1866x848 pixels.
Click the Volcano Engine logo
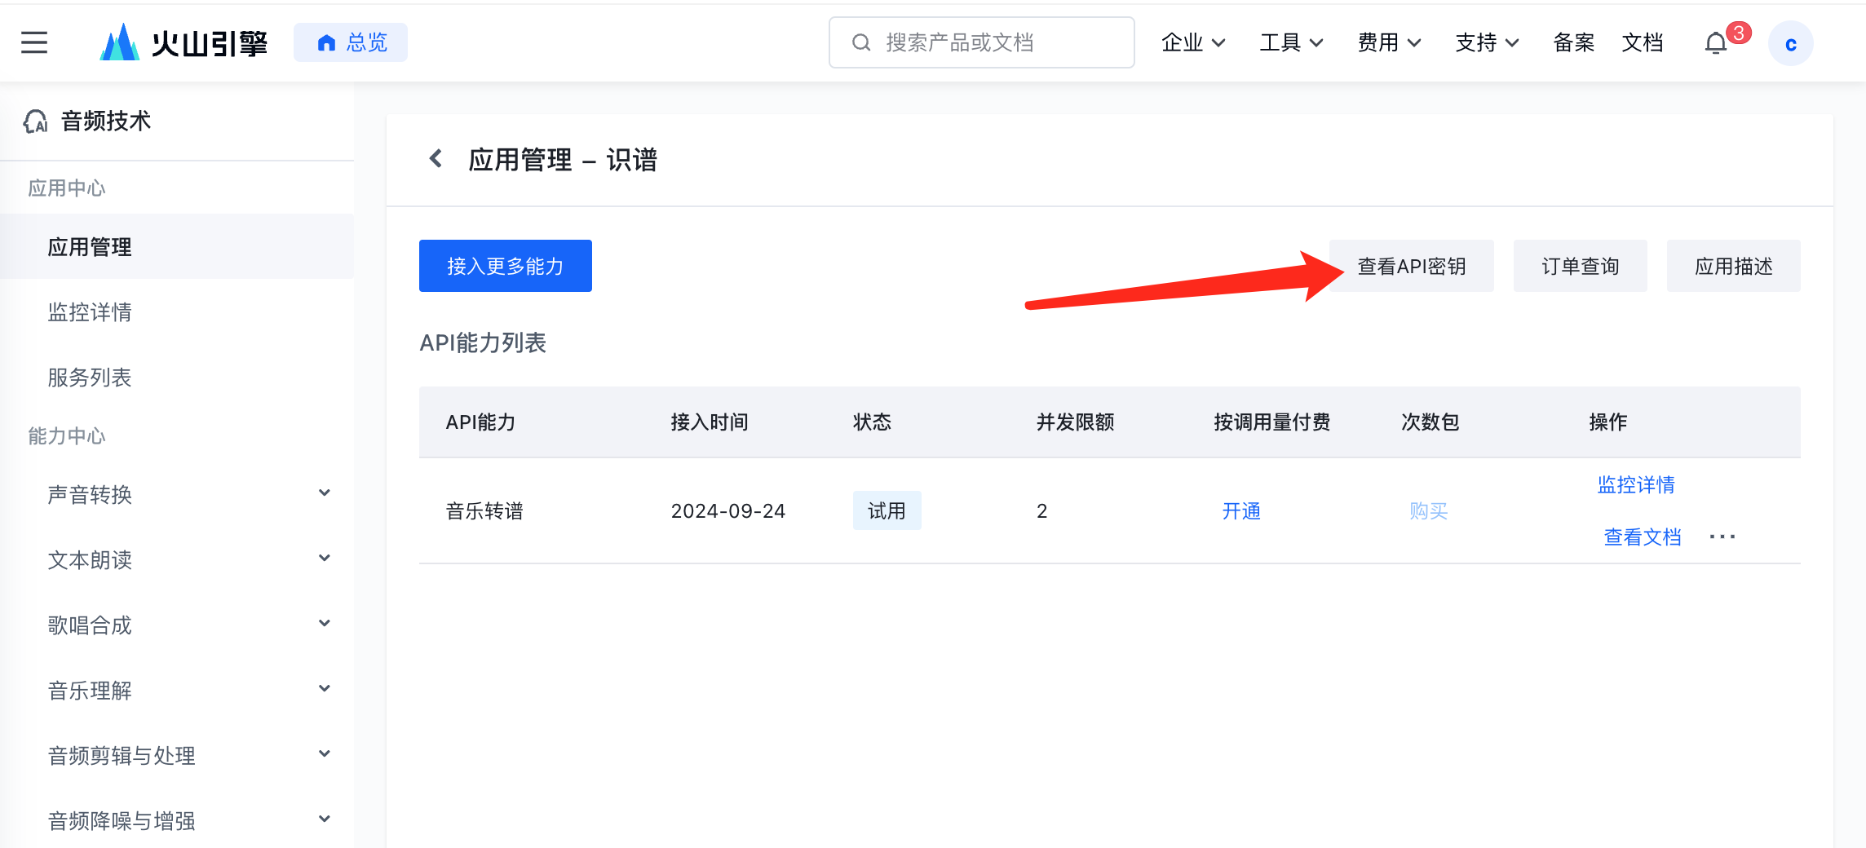[x=184, y=42]
